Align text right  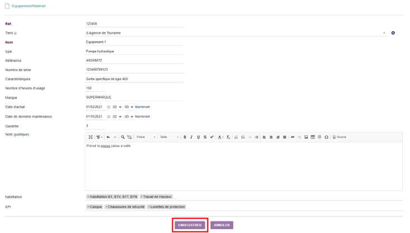tap(278, 137)
